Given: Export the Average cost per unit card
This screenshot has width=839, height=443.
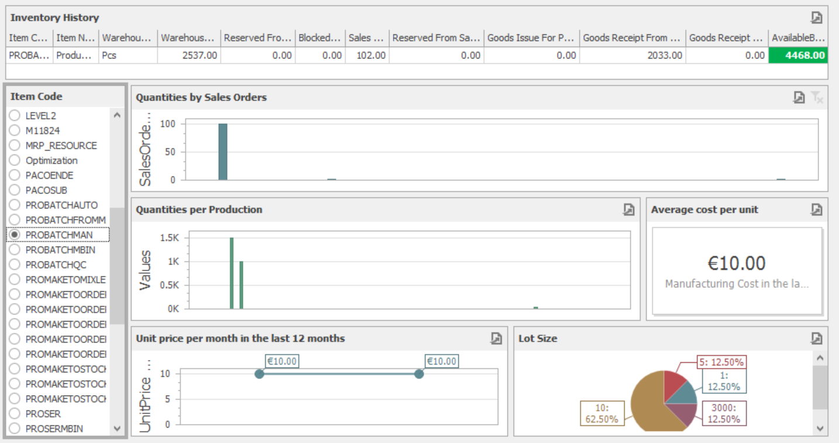Looking at the screenshot, I should point(817,210).
